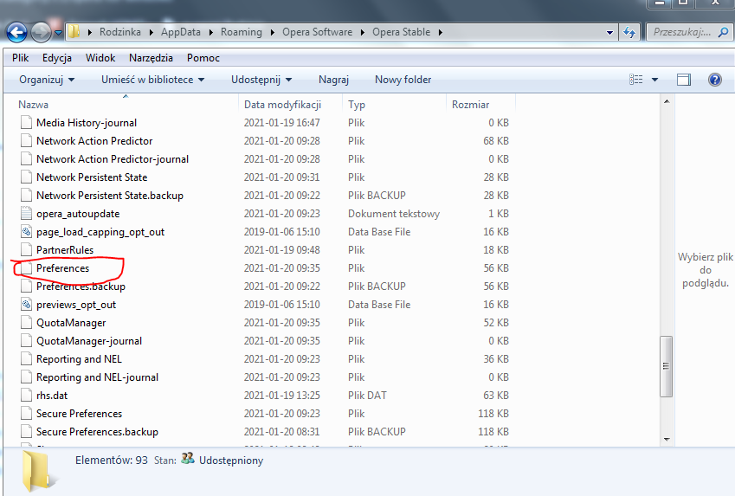Click the folder icon in address bar
The width and height of the screenshot is (735, 496).
(74, 32)
